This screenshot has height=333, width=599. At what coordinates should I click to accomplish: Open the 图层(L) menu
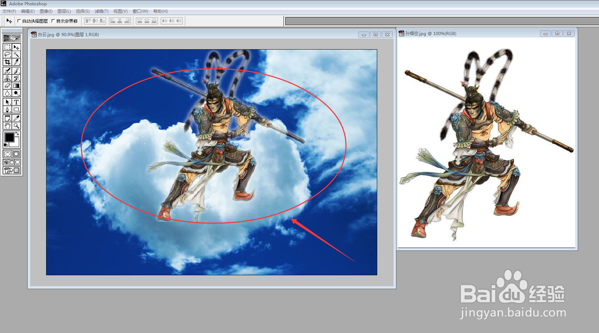(64, 11)
